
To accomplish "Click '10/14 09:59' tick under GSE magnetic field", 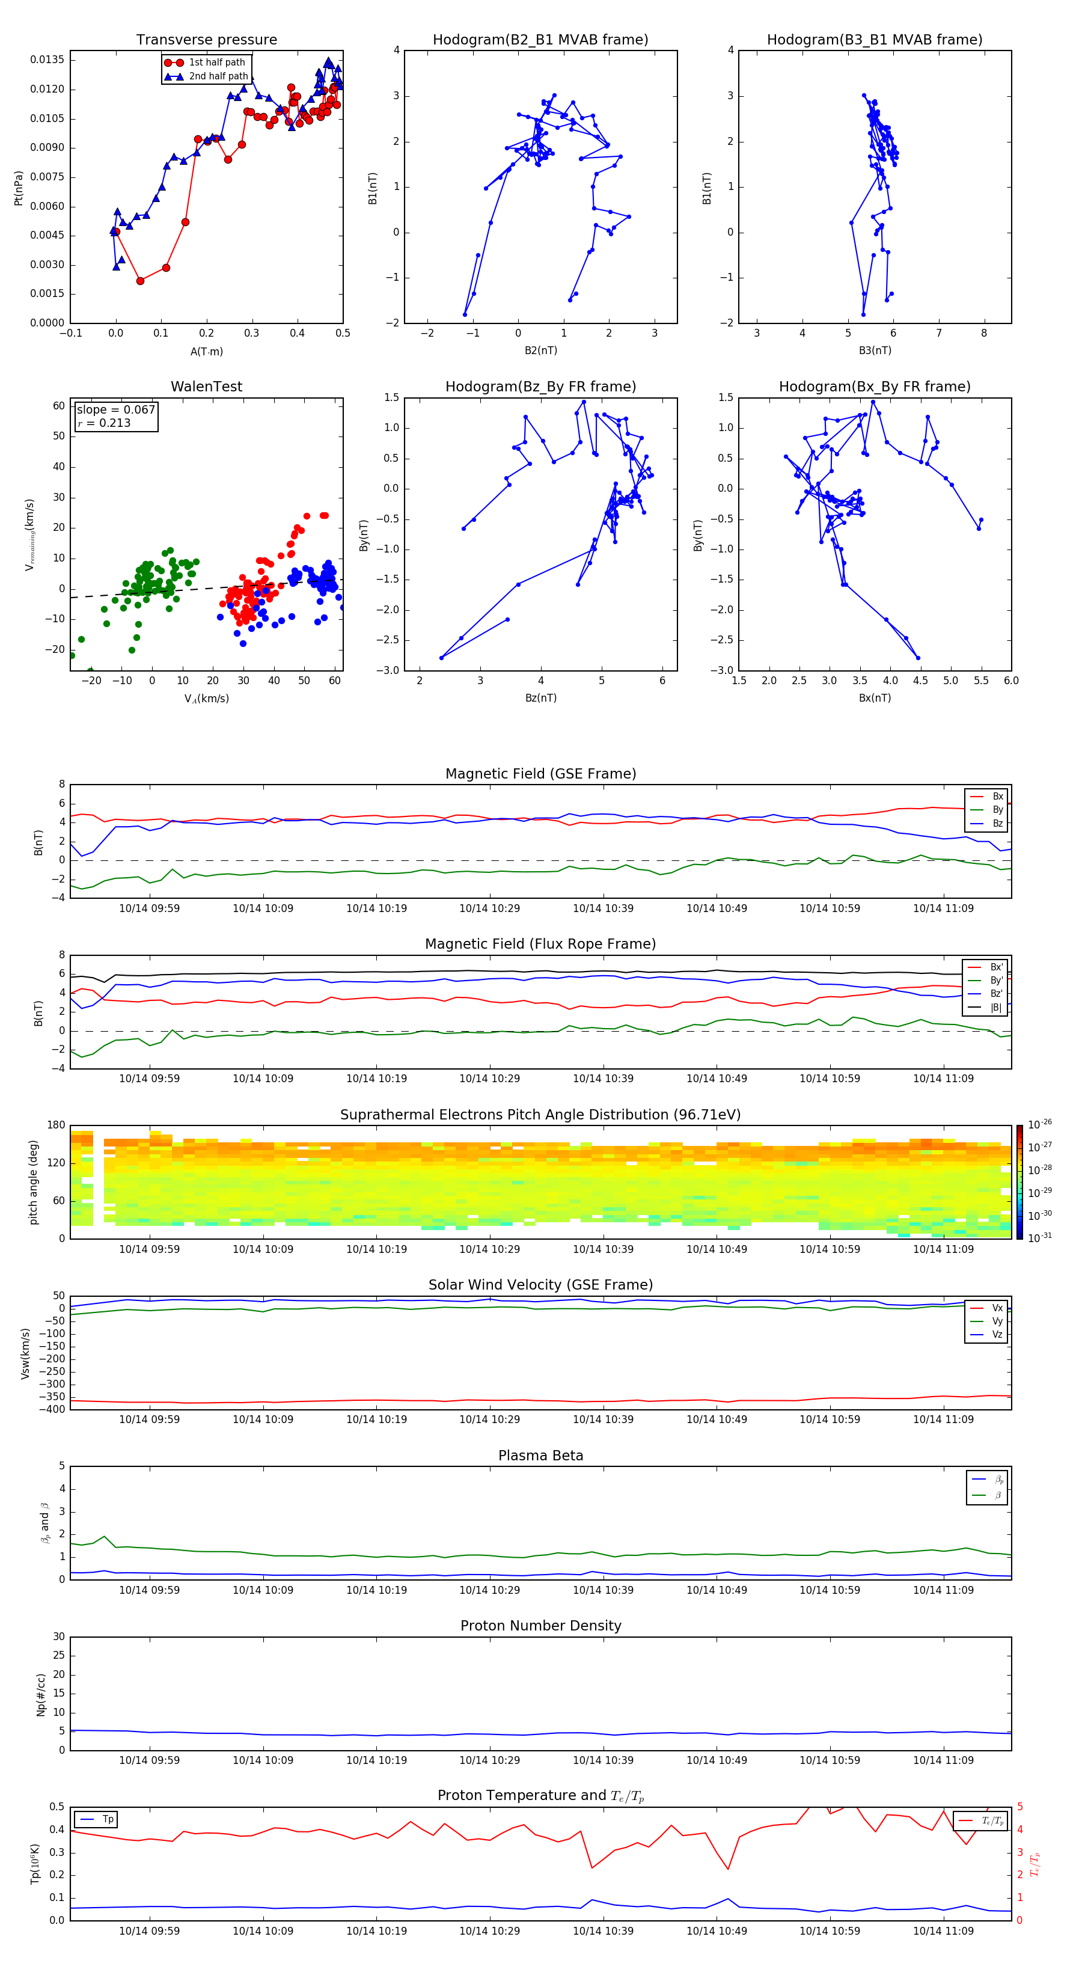I will click(150, 909).
